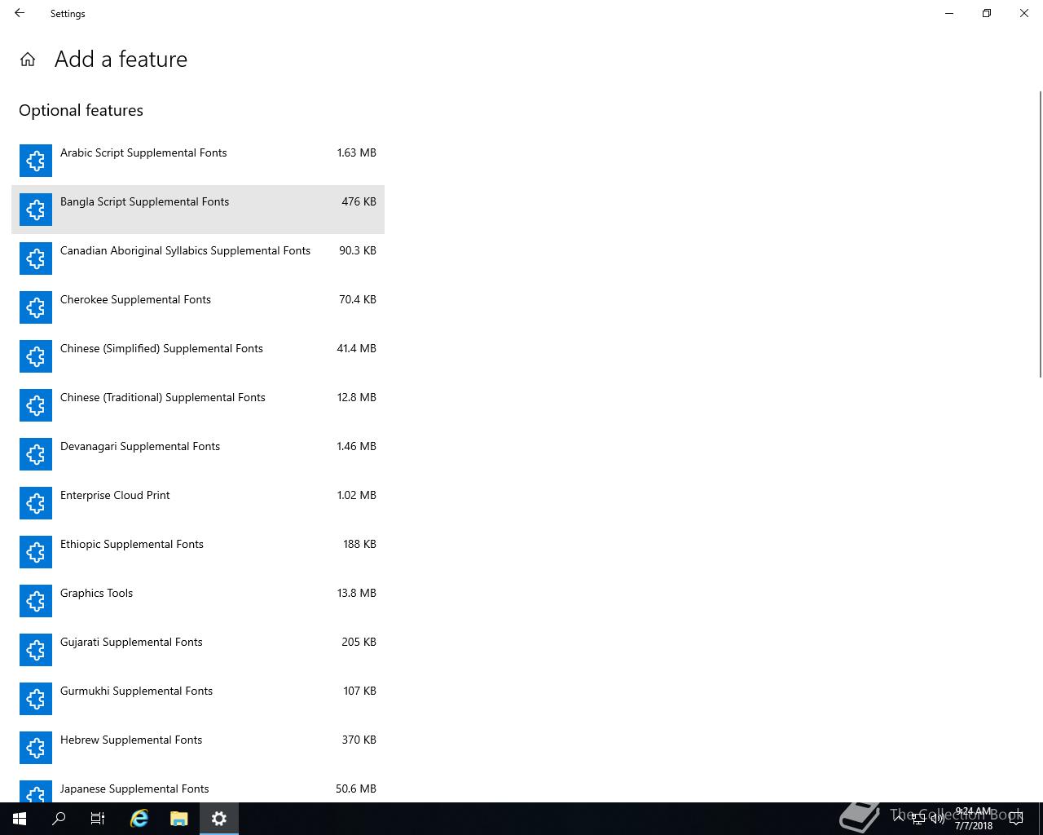Image resolution: width=1043 pixels, height=835 pixels.
Task: Pick Chinese (Traditional) Supplemental Fonts
Action: (x=198, y=405)
